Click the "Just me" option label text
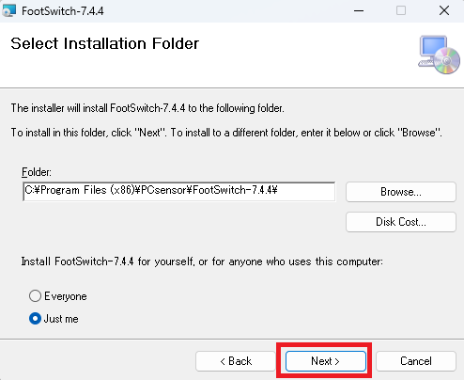Image resolution: width=464 pixels, height=380 pixels. [x=61, y=319]
